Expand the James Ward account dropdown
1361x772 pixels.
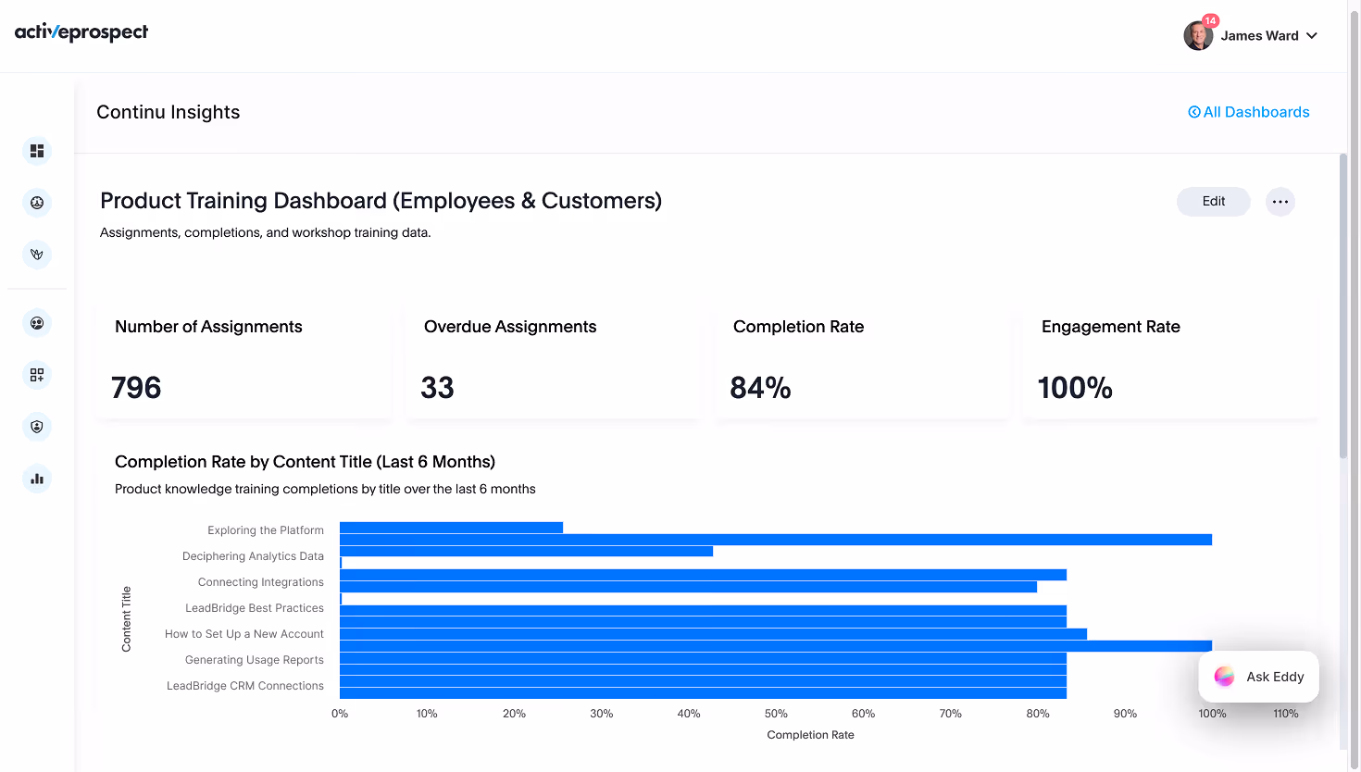(1312, 35)
